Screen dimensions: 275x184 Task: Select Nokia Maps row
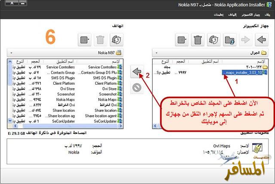65,100
